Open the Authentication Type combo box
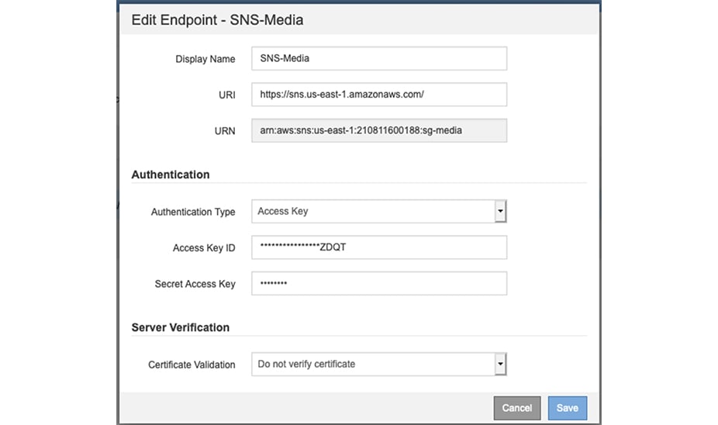 [x=372, y=211]
